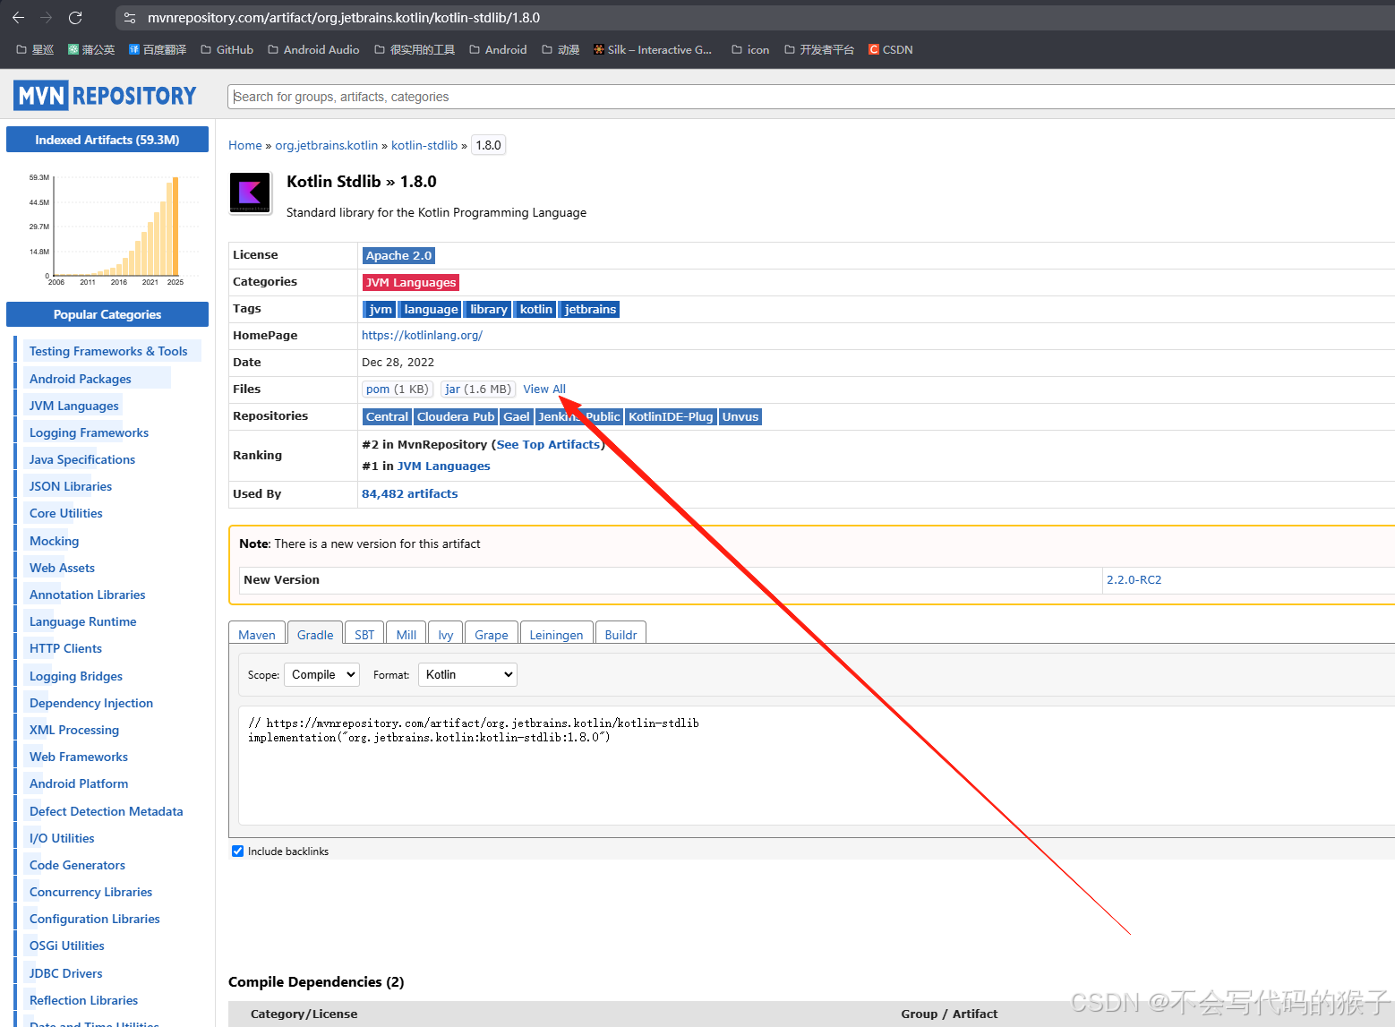Screen dimensions: 1395x1027
Task: Open the CSDN bookmark
Action: pos(891,49)
